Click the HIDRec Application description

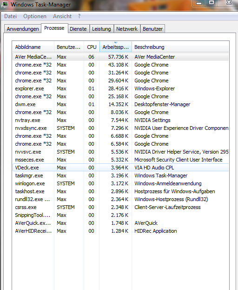coord(155,231)
